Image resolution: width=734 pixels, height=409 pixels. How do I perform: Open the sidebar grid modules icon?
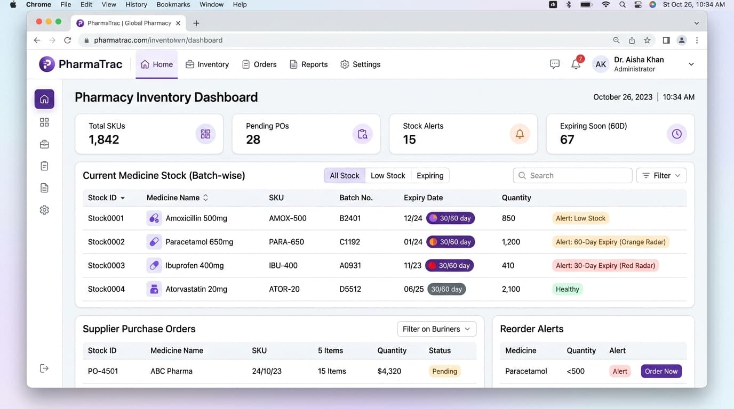[44, 122]
